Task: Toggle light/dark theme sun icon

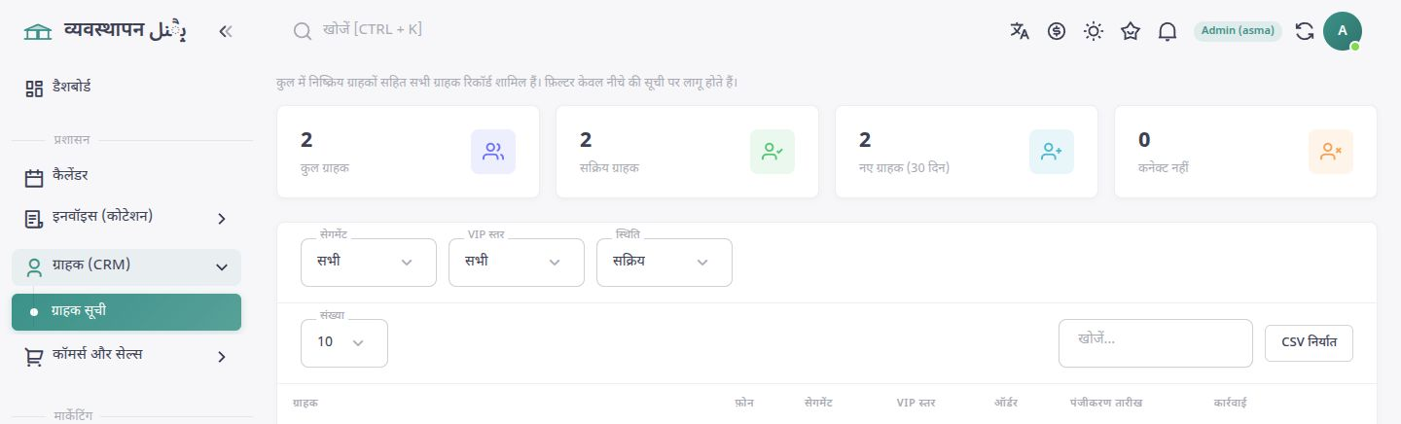Action: click(1094, 31)
